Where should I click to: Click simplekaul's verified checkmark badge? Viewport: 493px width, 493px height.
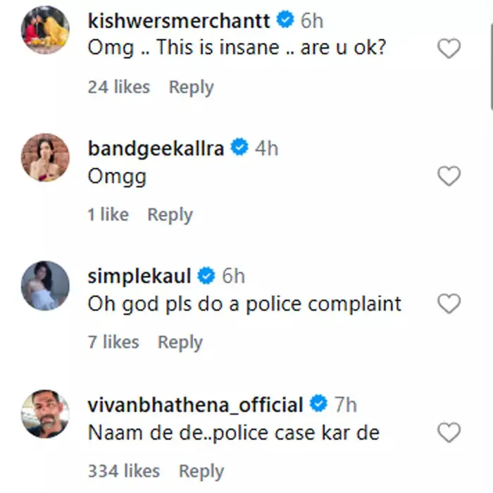pyautogui.click(x=206, y=276)
